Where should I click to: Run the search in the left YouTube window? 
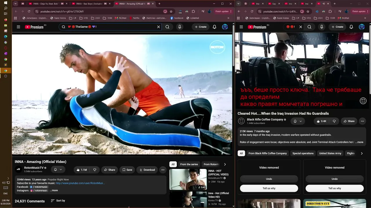click(168, 27)
